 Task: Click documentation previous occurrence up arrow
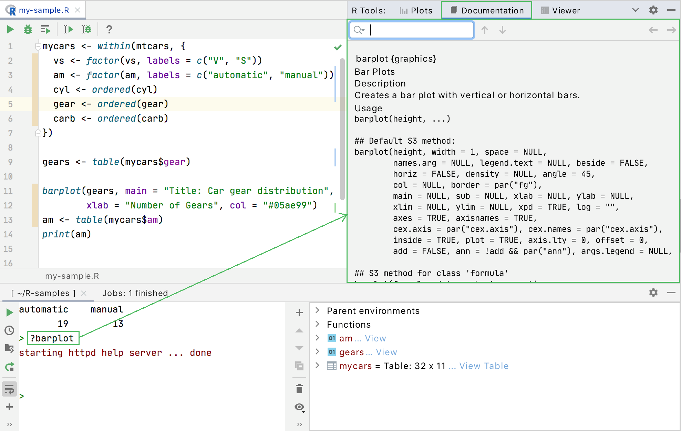point(484,30)
